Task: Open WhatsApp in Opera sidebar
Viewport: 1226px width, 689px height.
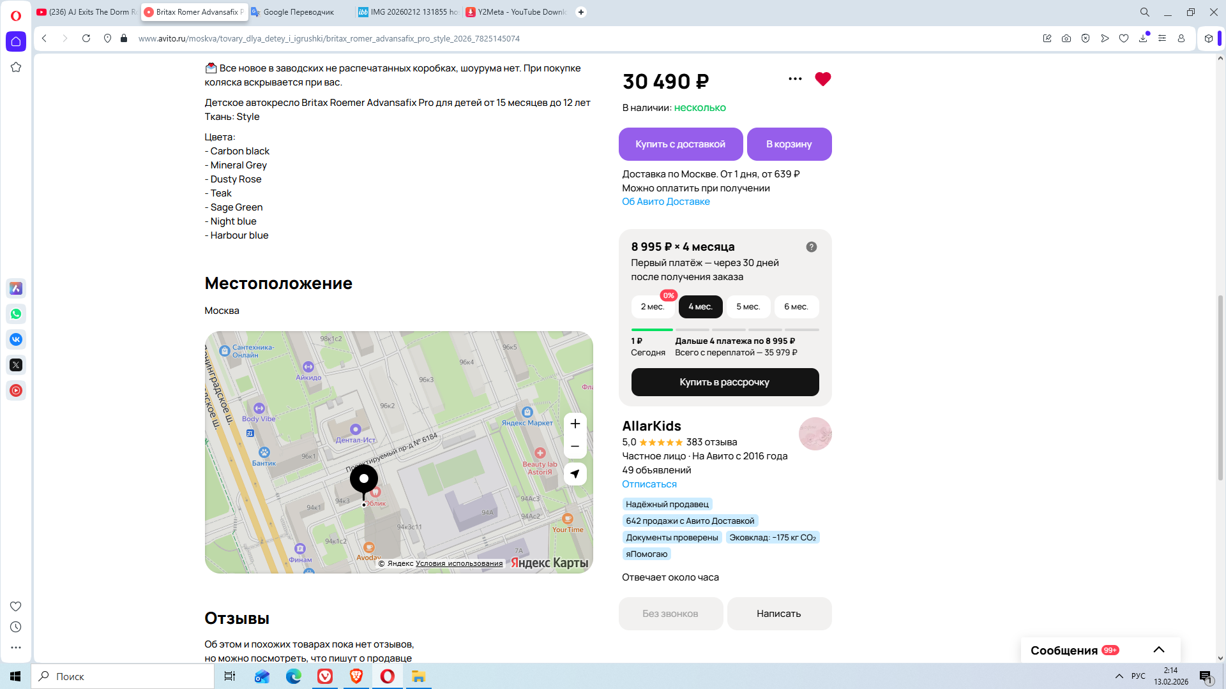Action: point(16,314)
